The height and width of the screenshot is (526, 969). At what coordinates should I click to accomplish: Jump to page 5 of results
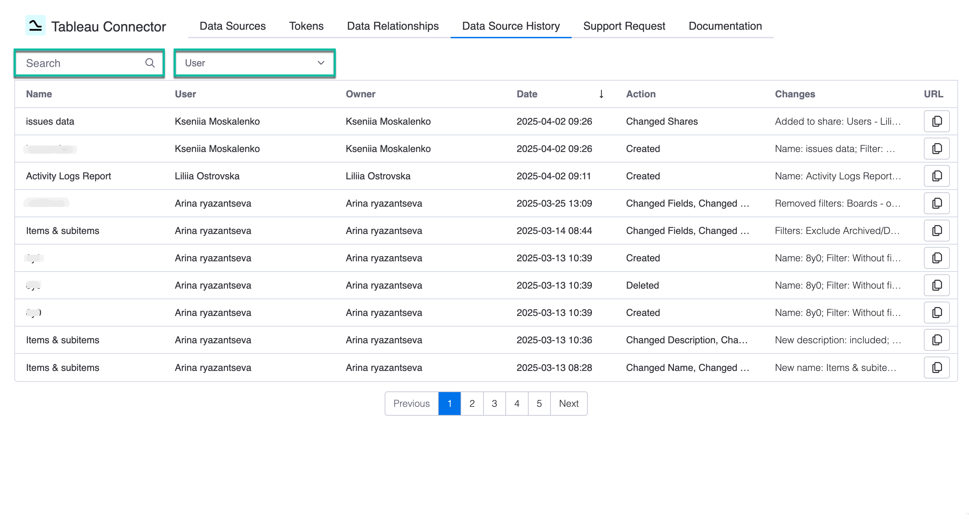point(539,403)
